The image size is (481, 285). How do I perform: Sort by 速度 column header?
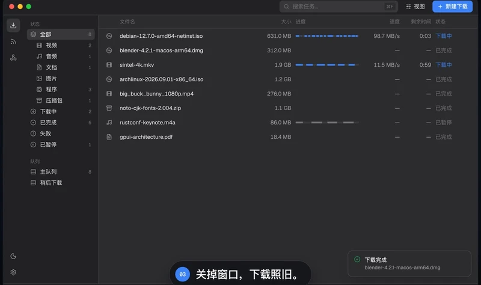coord(394,22)
